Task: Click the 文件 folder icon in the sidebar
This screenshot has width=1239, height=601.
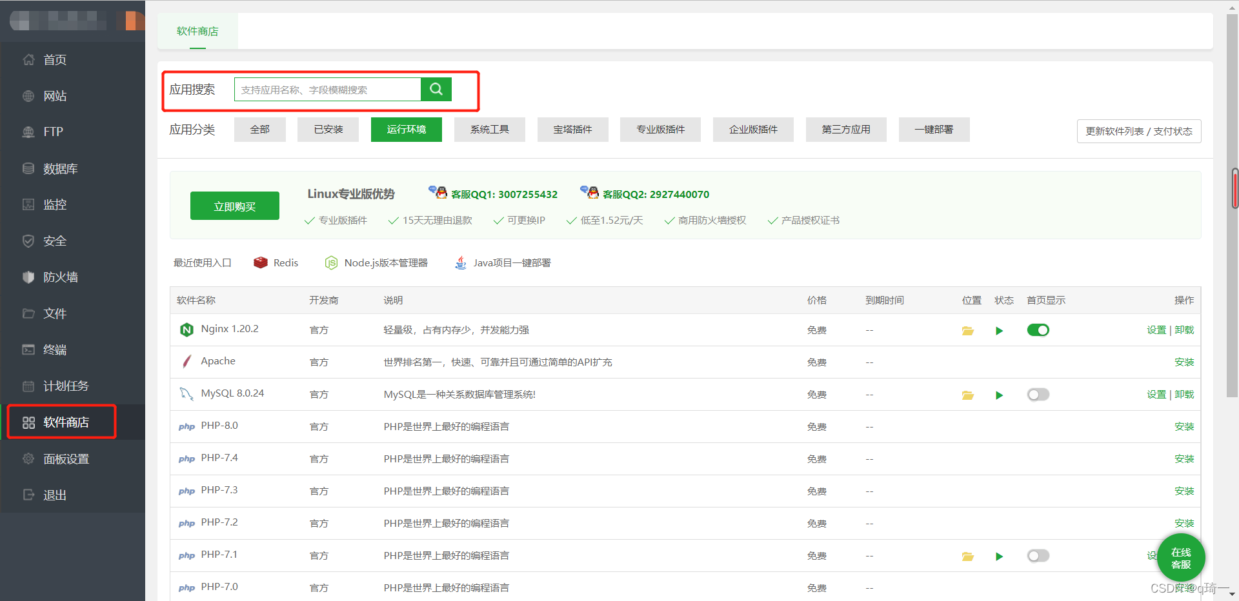Action: (28, 313)
